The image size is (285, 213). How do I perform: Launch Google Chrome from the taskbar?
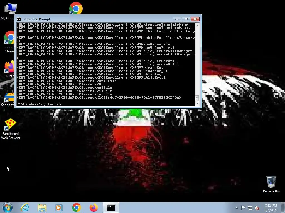point(76,207)
